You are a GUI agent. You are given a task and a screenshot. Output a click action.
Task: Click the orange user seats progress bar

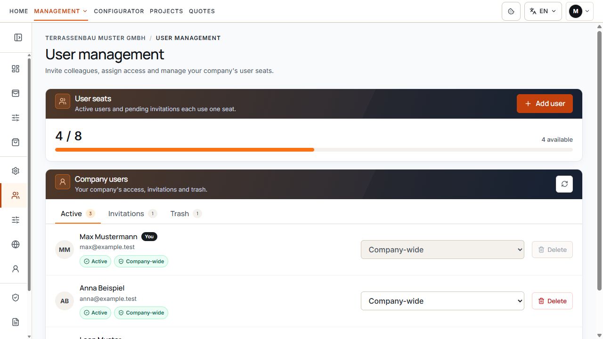pyautogui.click(x=185, y=150)
